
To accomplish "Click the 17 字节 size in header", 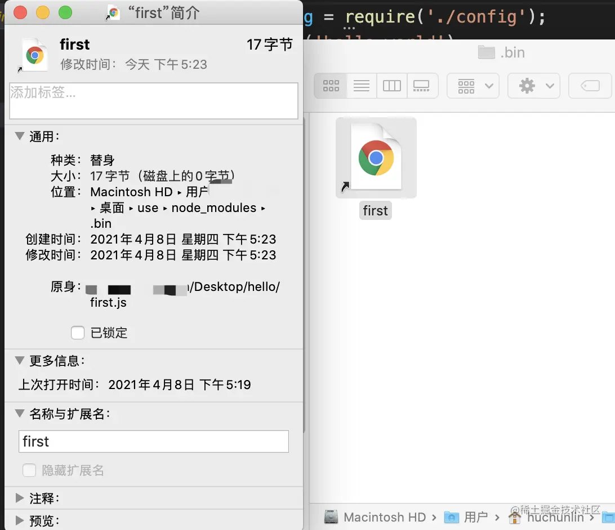I will coord(269,45).
